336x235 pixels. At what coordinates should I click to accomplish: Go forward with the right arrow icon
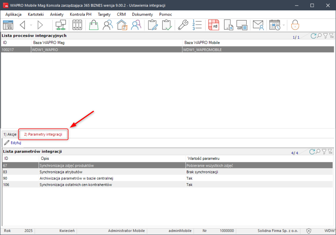click(40, 25)
